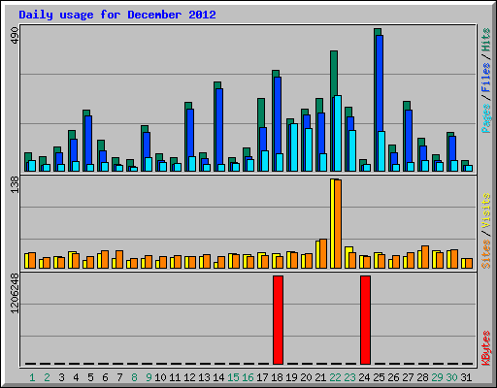The width and height of the screenshot is (497, 388).
Task: Click the red "KBytes" legend label
Action: (485, 348)
